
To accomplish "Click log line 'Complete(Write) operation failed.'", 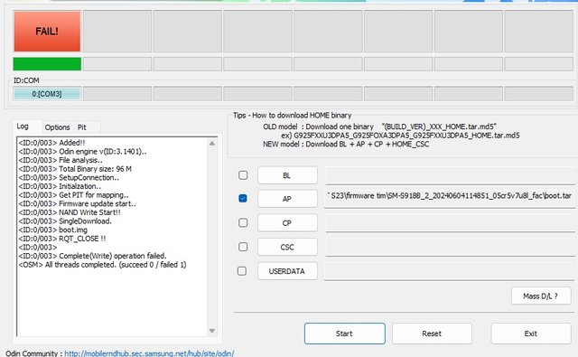I will tap(92, 256).
